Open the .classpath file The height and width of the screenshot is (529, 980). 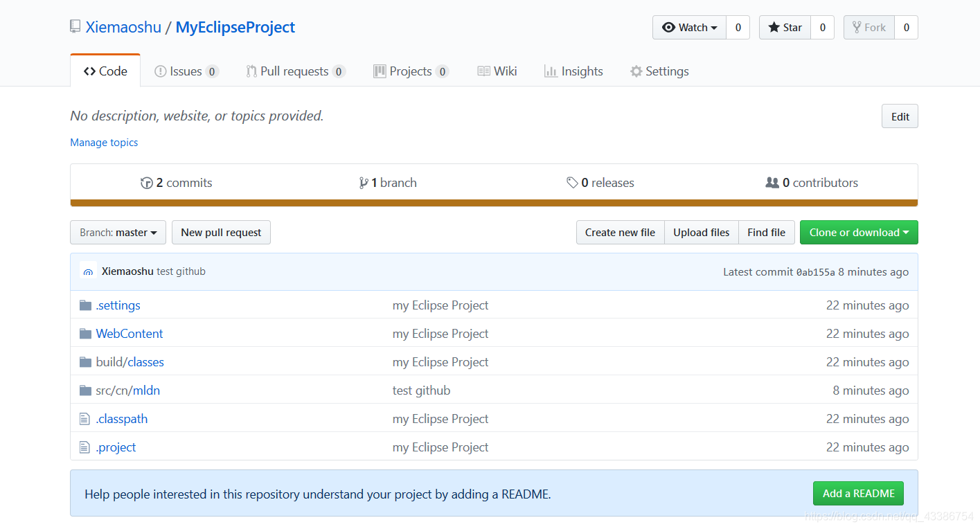point(122,419)
